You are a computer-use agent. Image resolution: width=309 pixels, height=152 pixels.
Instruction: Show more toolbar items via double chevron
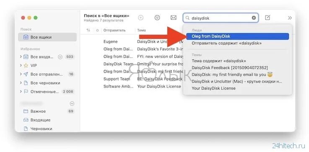coord(290,18)
